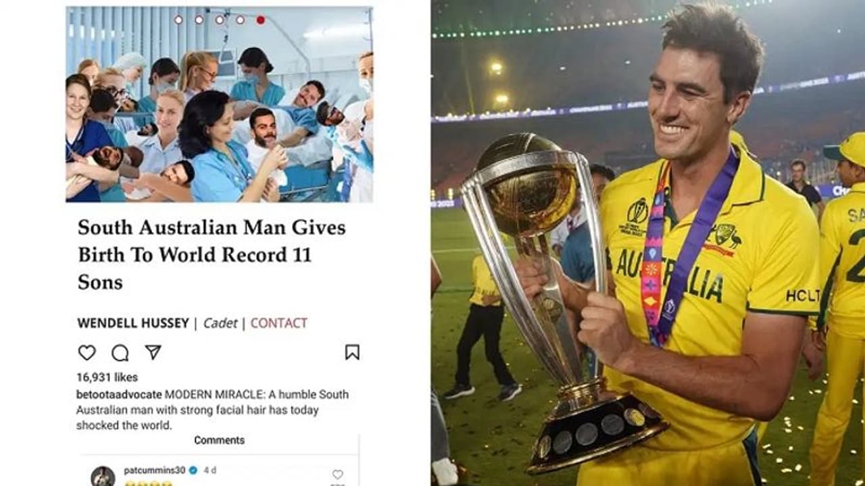865x486 pixels.
Task: Select the first carousel dot indicator
Action: (178, 20)
